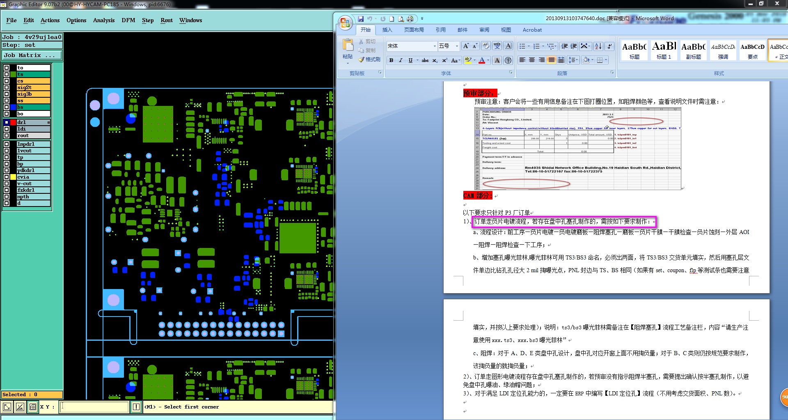Select the sig3b layer name row
The height and width of the screenshot is (420, 788).
click(34, 94)
